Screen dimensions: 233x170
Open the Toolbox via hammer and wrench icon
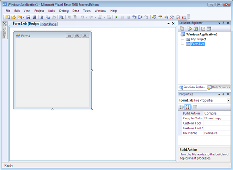(x=172, y=17)
